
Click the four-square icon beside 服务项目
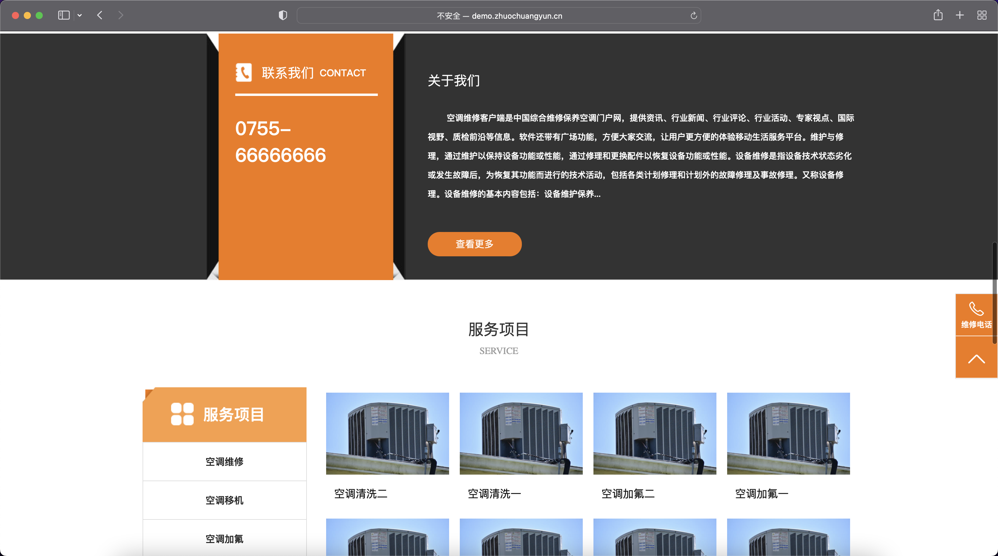tap(182, 414)
